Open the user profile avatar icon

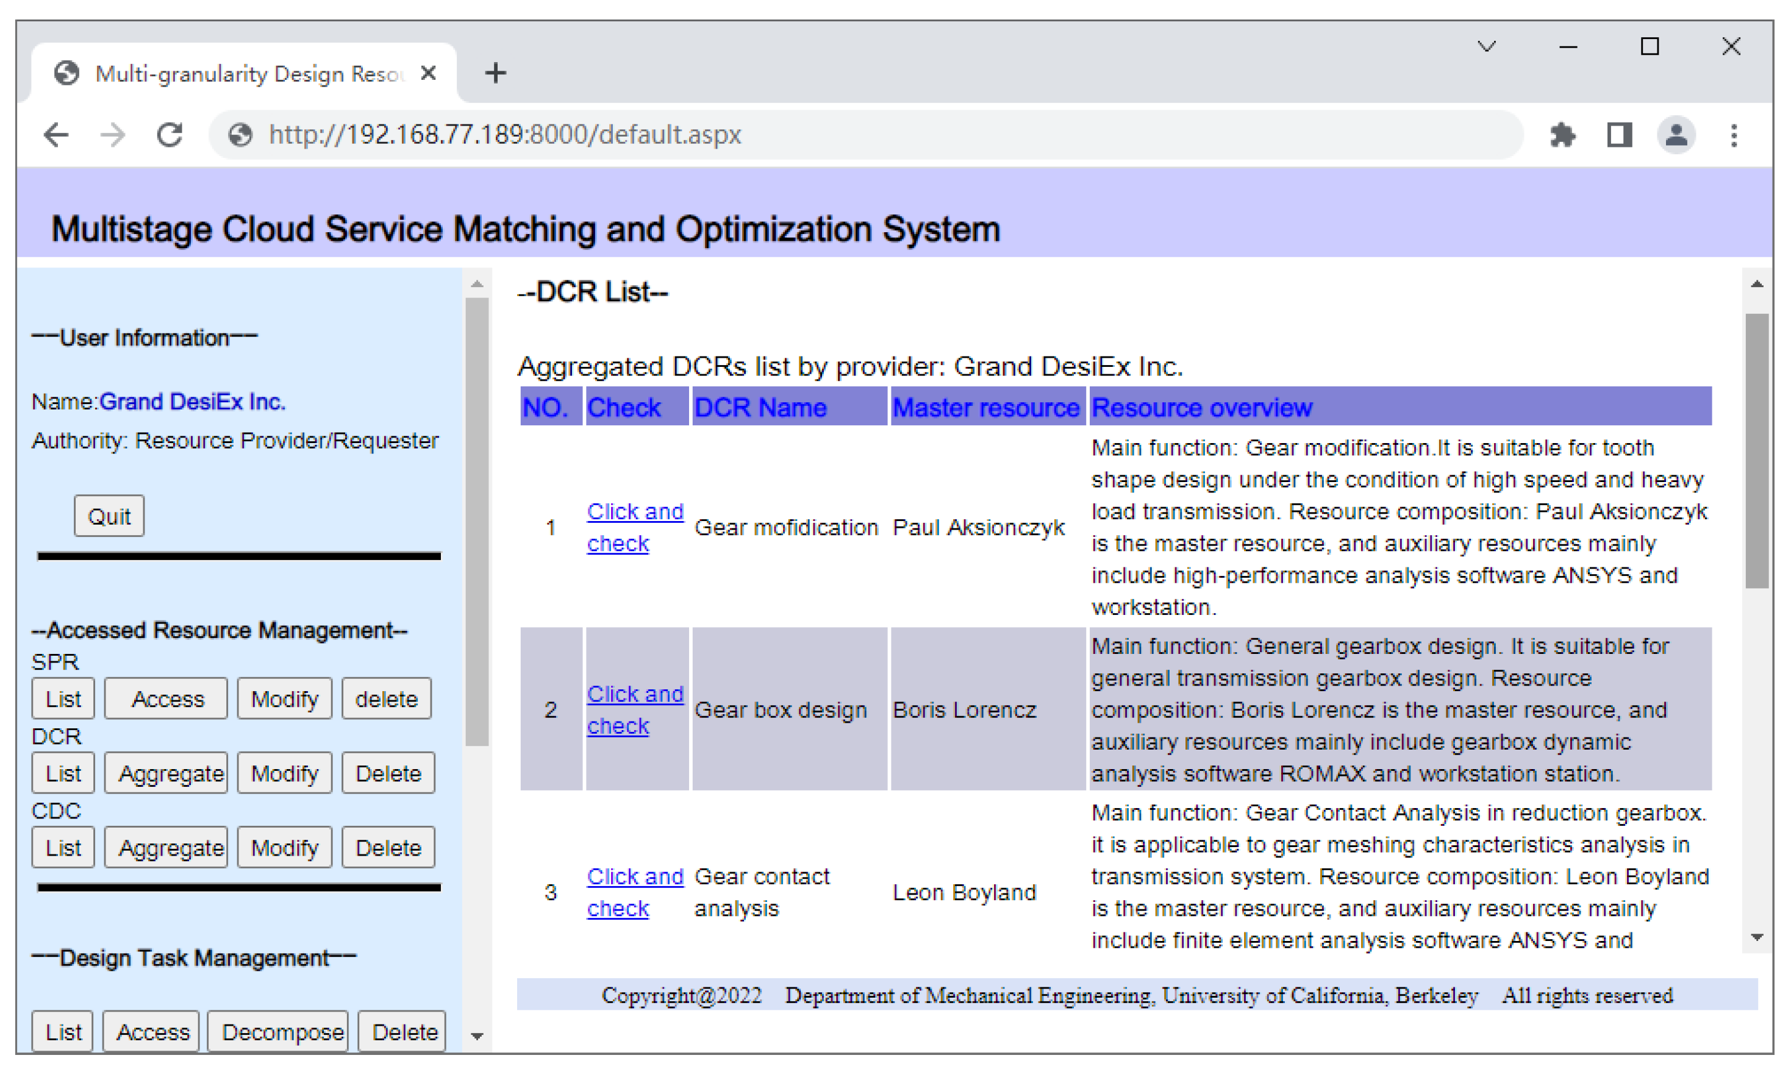pos(1676,135)
